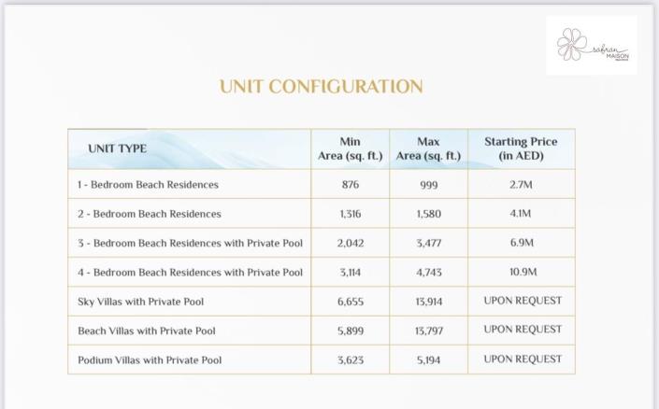This screenshot has height=409, width=659.
Task: Select Sky Villas with Private Pool
Action: point(140,302)
